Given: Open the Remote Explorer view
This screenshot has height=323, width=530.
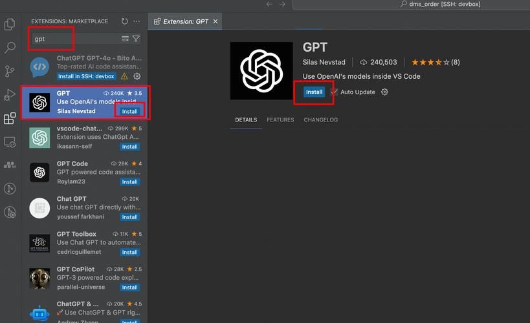Looking at the screenshot, I should (x=10, y=142).
